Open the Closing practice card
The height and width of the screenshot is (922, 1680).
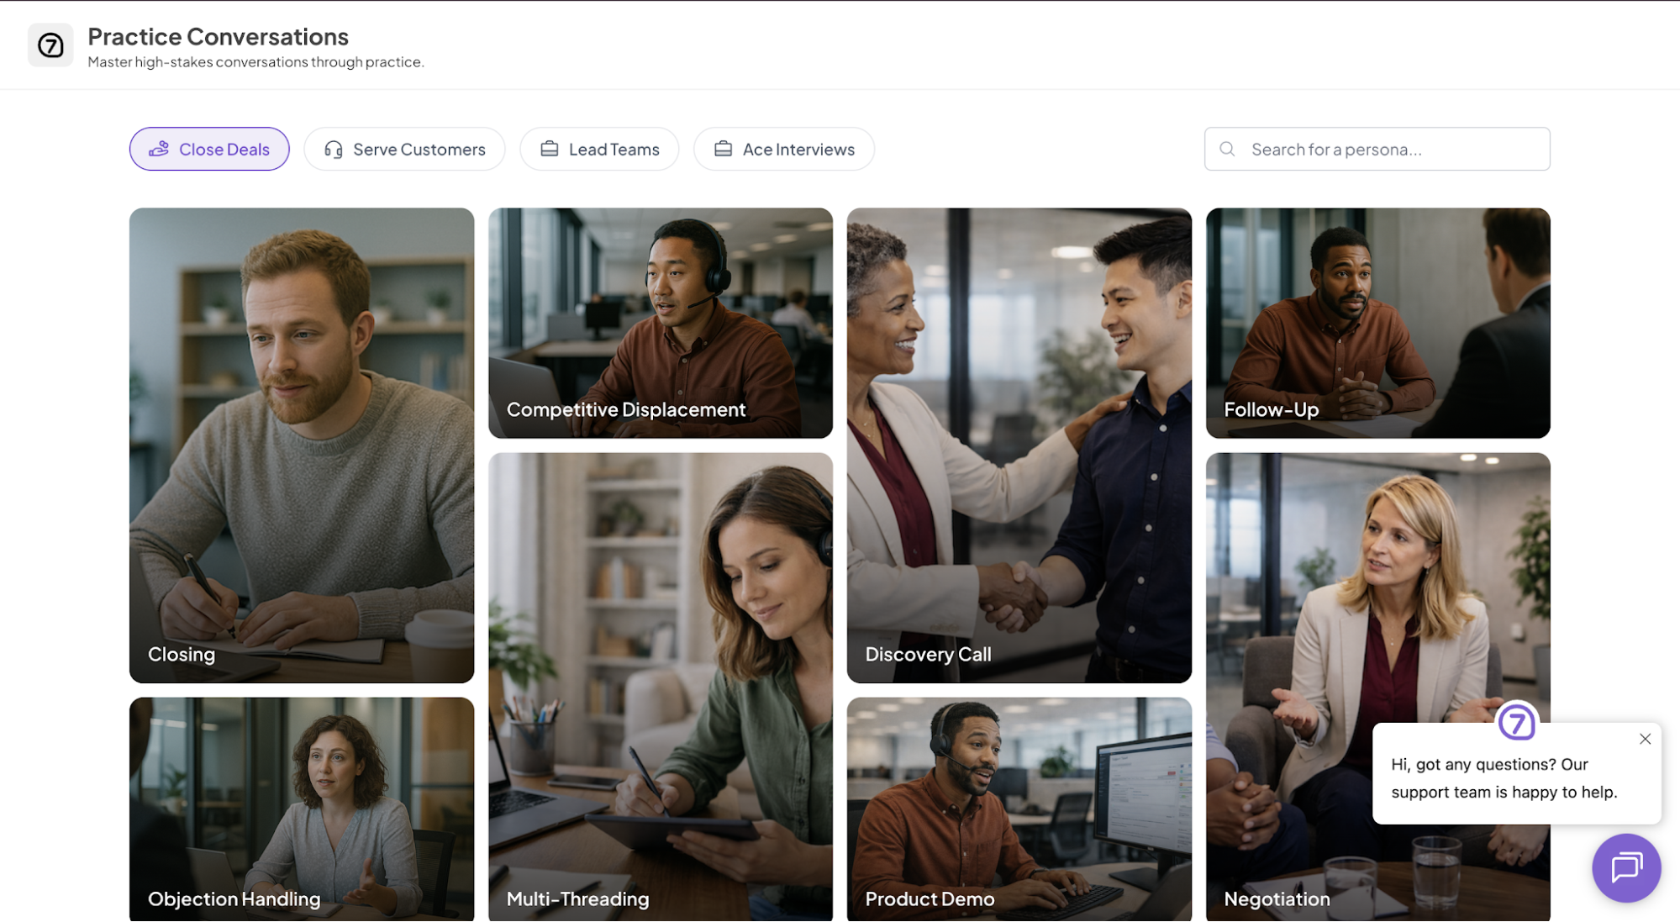coord(302,445)
